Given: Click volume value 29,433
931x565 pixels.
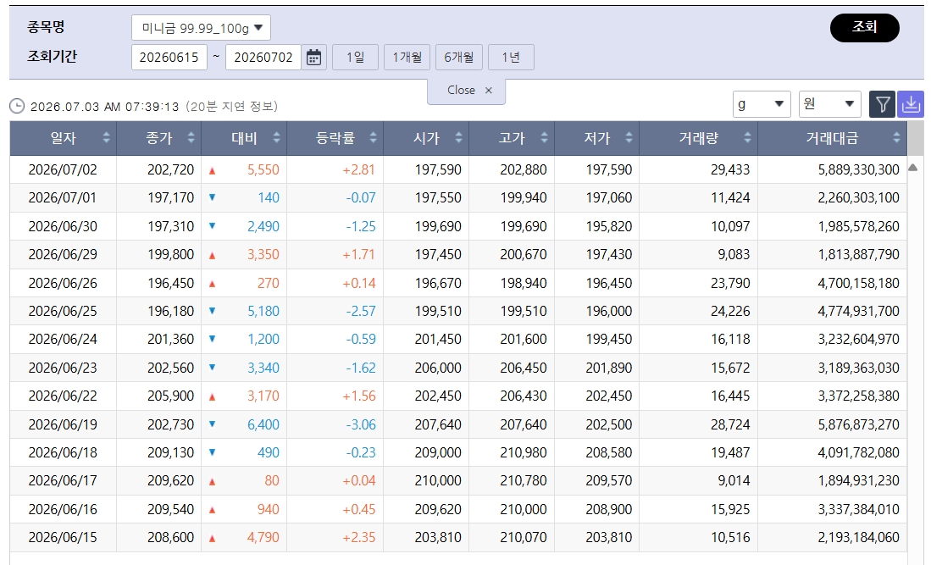Looking at the screenshot, I should click(730, 169).
